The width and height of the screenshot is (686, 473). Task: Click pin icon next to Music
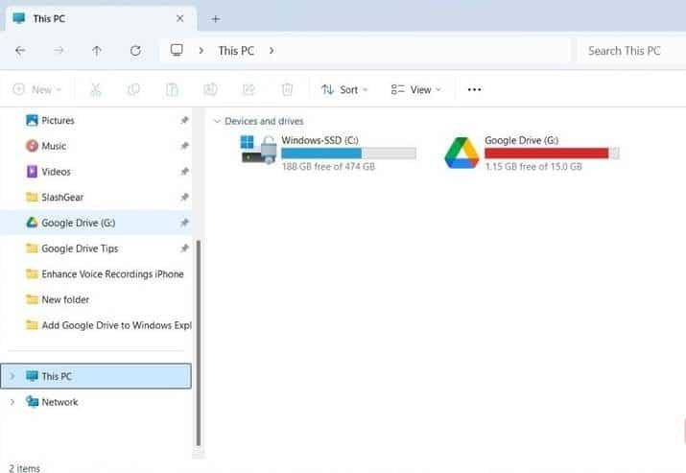point(184,146)
